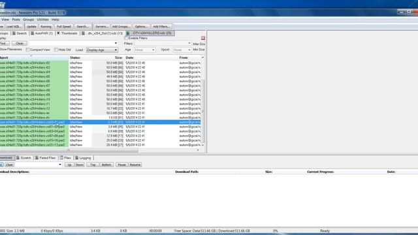Screen dimensions: 418x235
Task: Select the post row ending in .sfv
Action: tap(101, 117)
